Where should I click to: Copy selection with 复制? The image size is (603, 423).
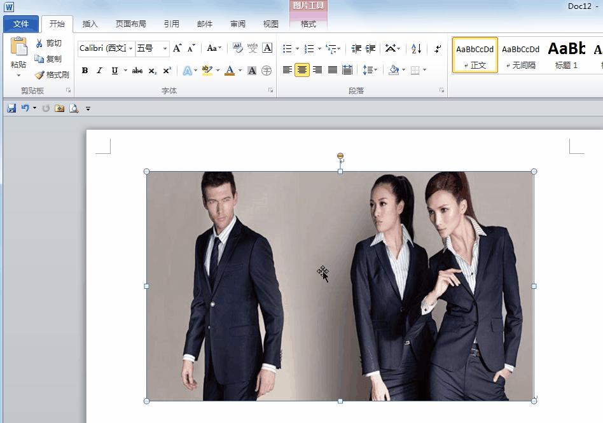[48, 59]
